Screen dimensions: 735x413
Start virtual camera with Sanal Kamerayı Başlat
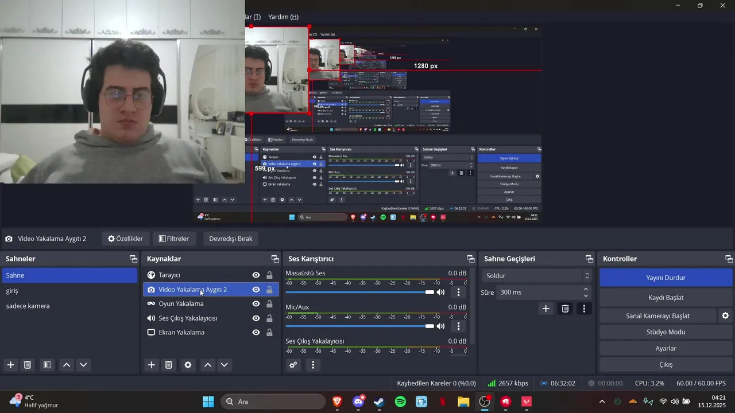(657, 316)
